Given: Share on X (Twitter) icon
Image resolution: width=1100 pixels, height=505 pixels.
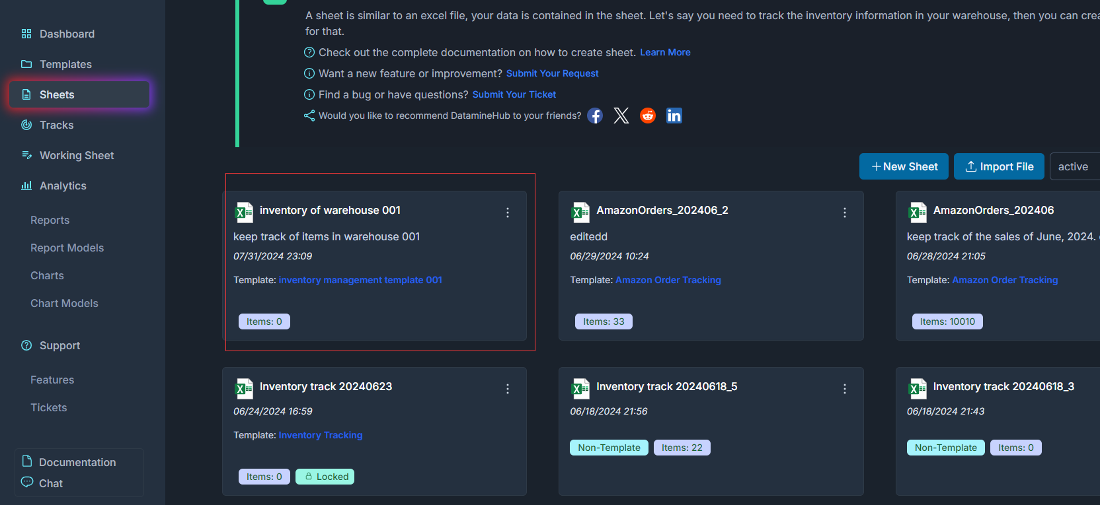Looking at the screenshot, I should coord(621,116).
